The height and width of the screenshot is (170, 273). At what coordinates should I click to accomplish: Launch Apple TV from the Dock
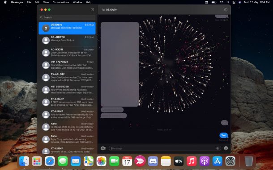point(179,161)
